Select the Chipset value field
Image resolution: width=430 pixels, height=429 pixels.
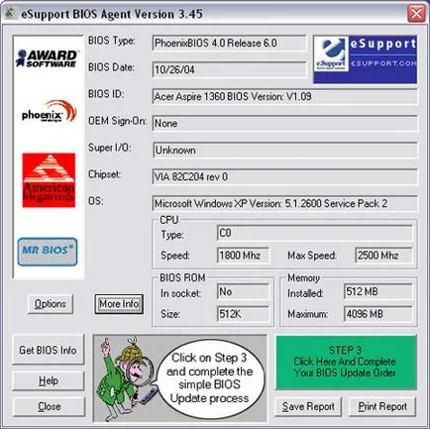[x=284, y=177]
